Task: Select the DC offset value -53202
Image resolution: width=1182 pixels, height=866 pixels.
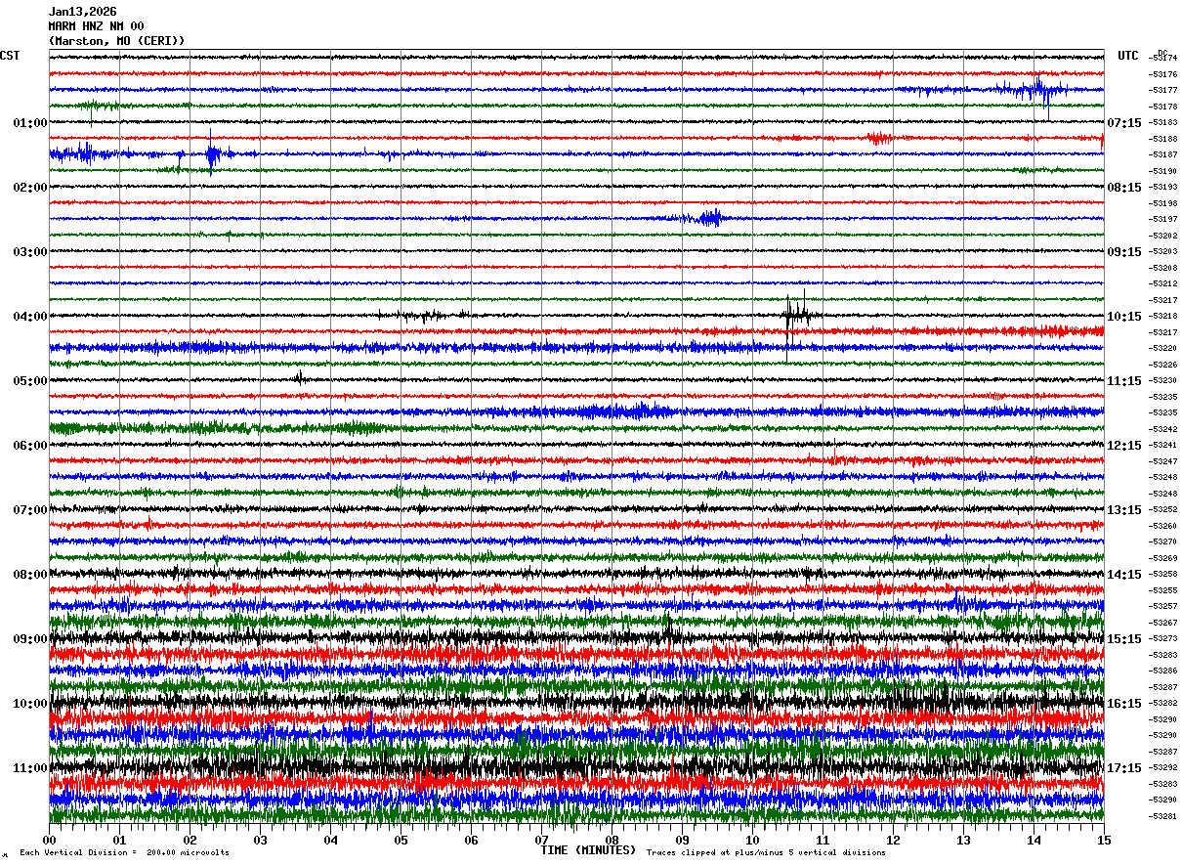Action: [1162, 236]
